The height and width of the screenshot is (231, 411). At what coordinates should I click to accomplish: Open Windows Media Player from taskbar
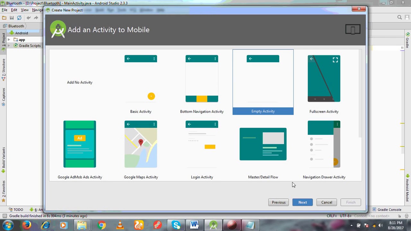[x=63, y=225]
